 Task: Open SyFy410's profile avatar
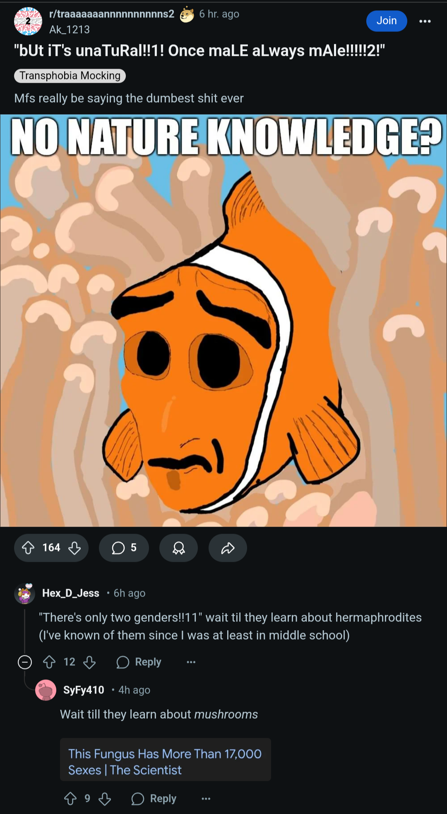click(x=46, y=690)
